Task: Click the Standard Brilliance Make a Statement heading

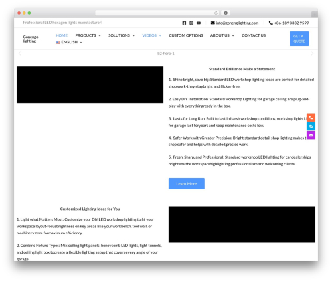Action: tap(242, 69)
